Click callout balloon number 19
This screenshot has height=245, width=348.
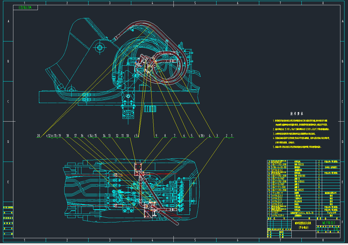[60, 136]
